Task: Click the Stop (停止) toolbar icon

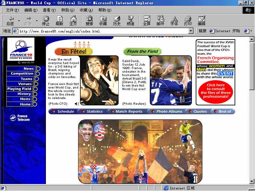Action: 46,21
